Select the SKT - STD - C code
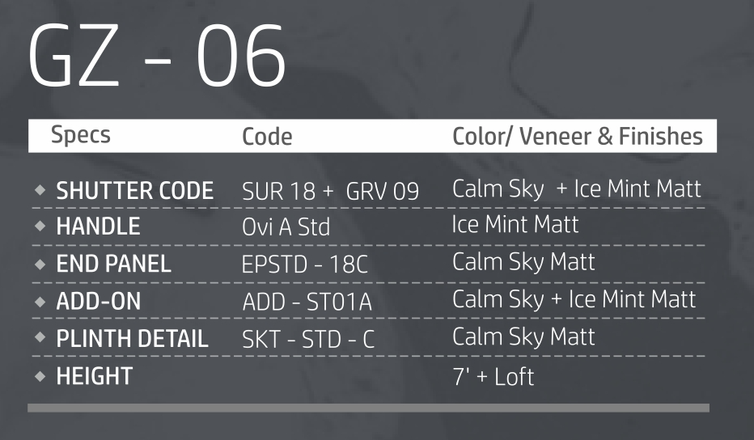This screenshot has width=754, height=440. [308, 339]
